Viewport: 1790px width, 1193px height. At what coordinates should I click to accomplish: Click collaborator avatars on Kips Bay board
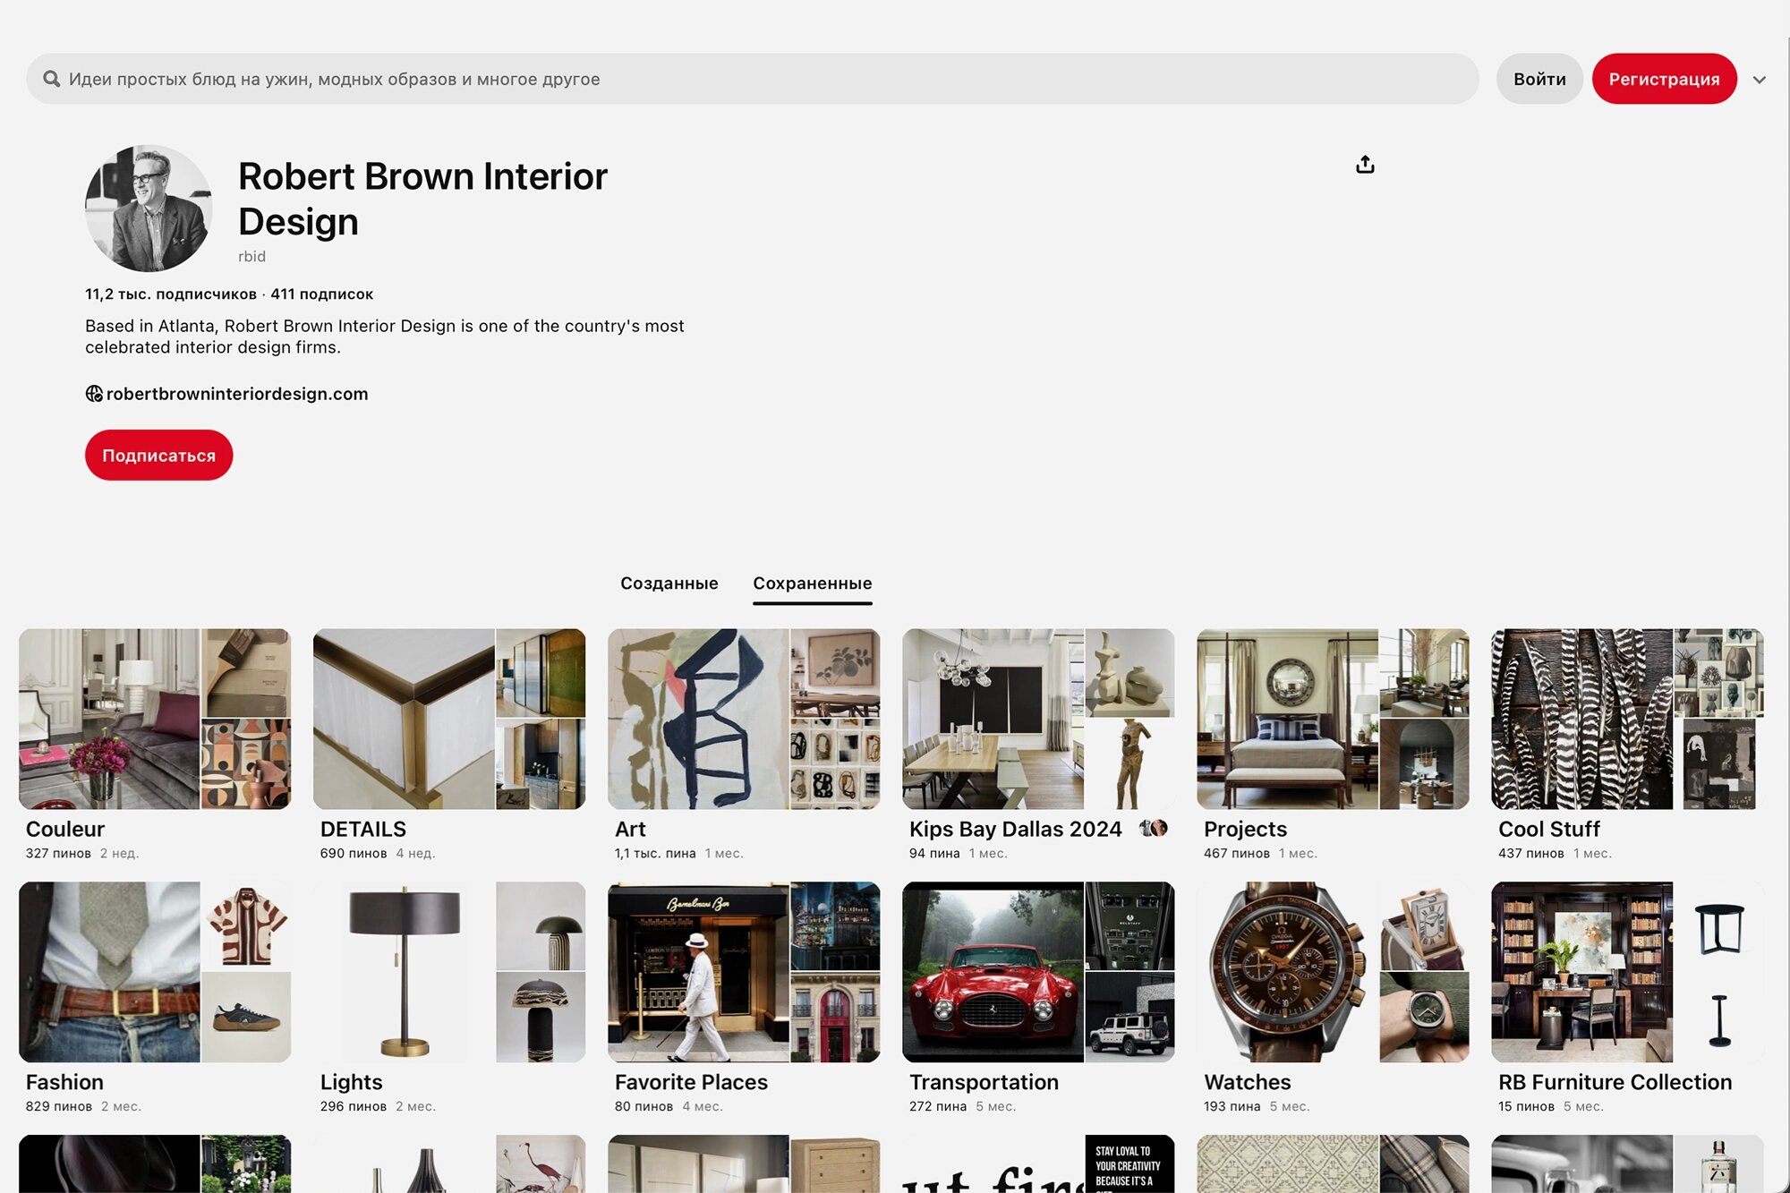[1154, 828]
